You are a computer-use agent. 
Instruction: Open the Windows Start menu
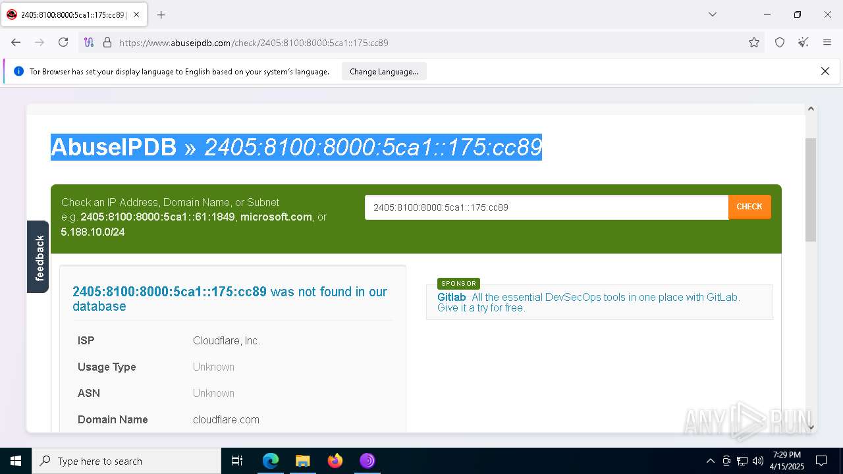click(x=16, y=461)
